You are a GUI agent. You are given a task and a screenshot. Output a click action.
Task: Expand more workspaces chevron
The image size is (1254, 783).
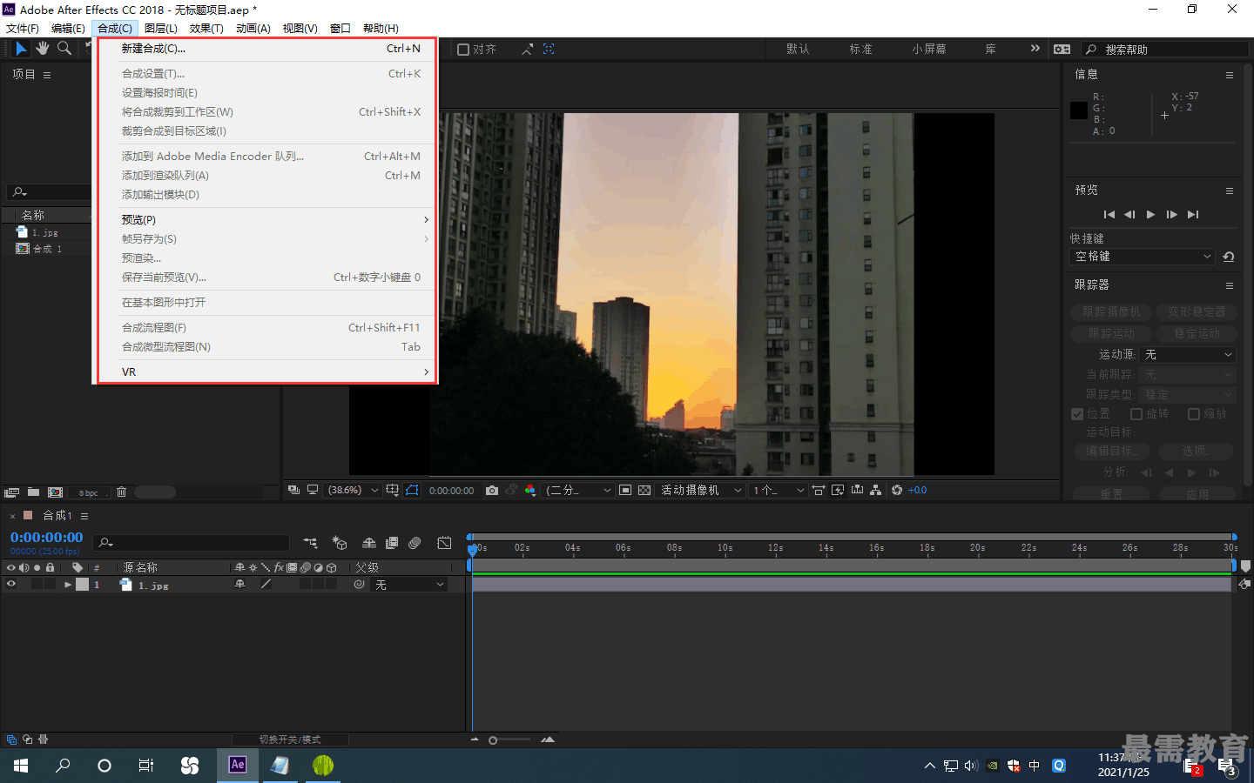click(x=1035, y=49)
